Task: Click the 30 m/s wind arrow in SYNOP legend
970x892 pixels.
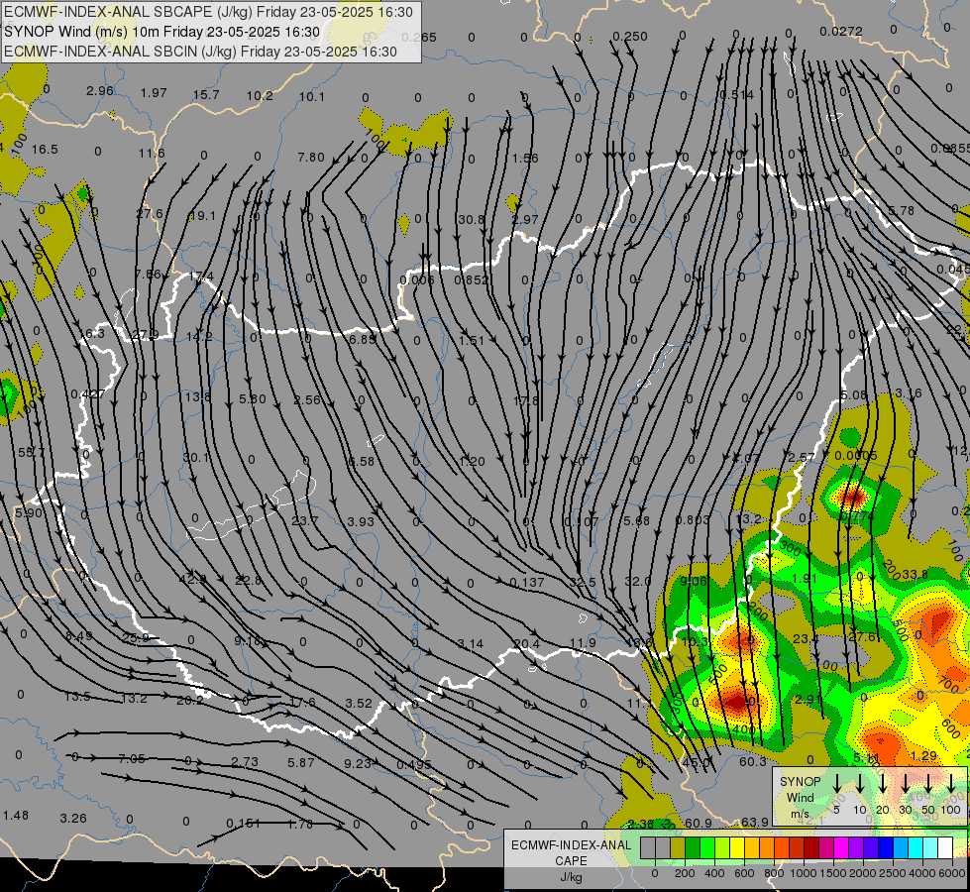Action: click(x=905, y=783)
